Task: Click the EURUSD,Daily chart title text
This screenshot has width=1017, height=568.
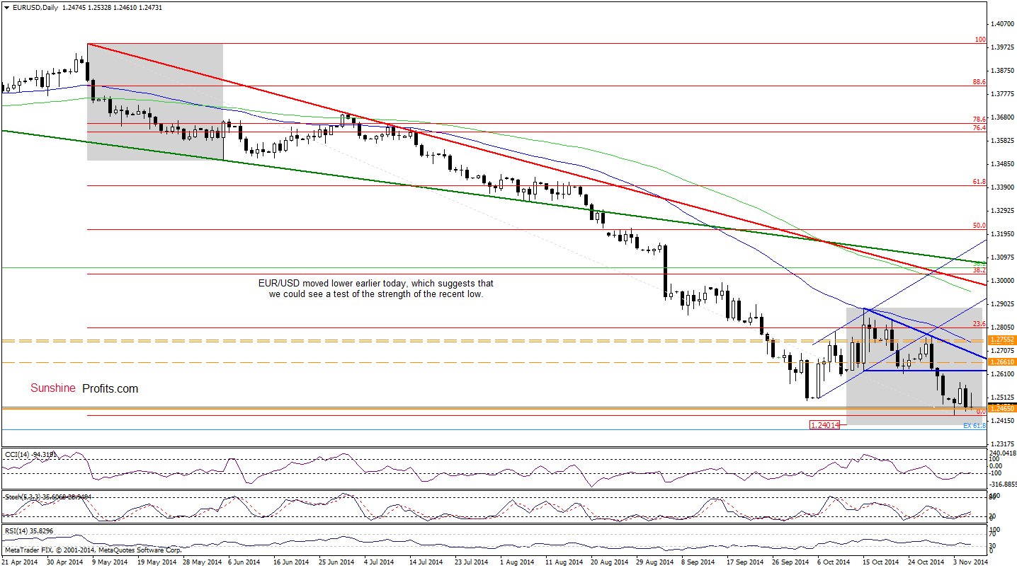Action: (35, 6)
